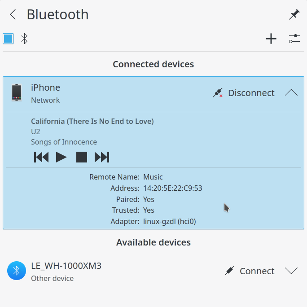The image size is (307, 307).
Task: Open Bluetooth settings sliders icon
Action: click(x=294, y=39)
